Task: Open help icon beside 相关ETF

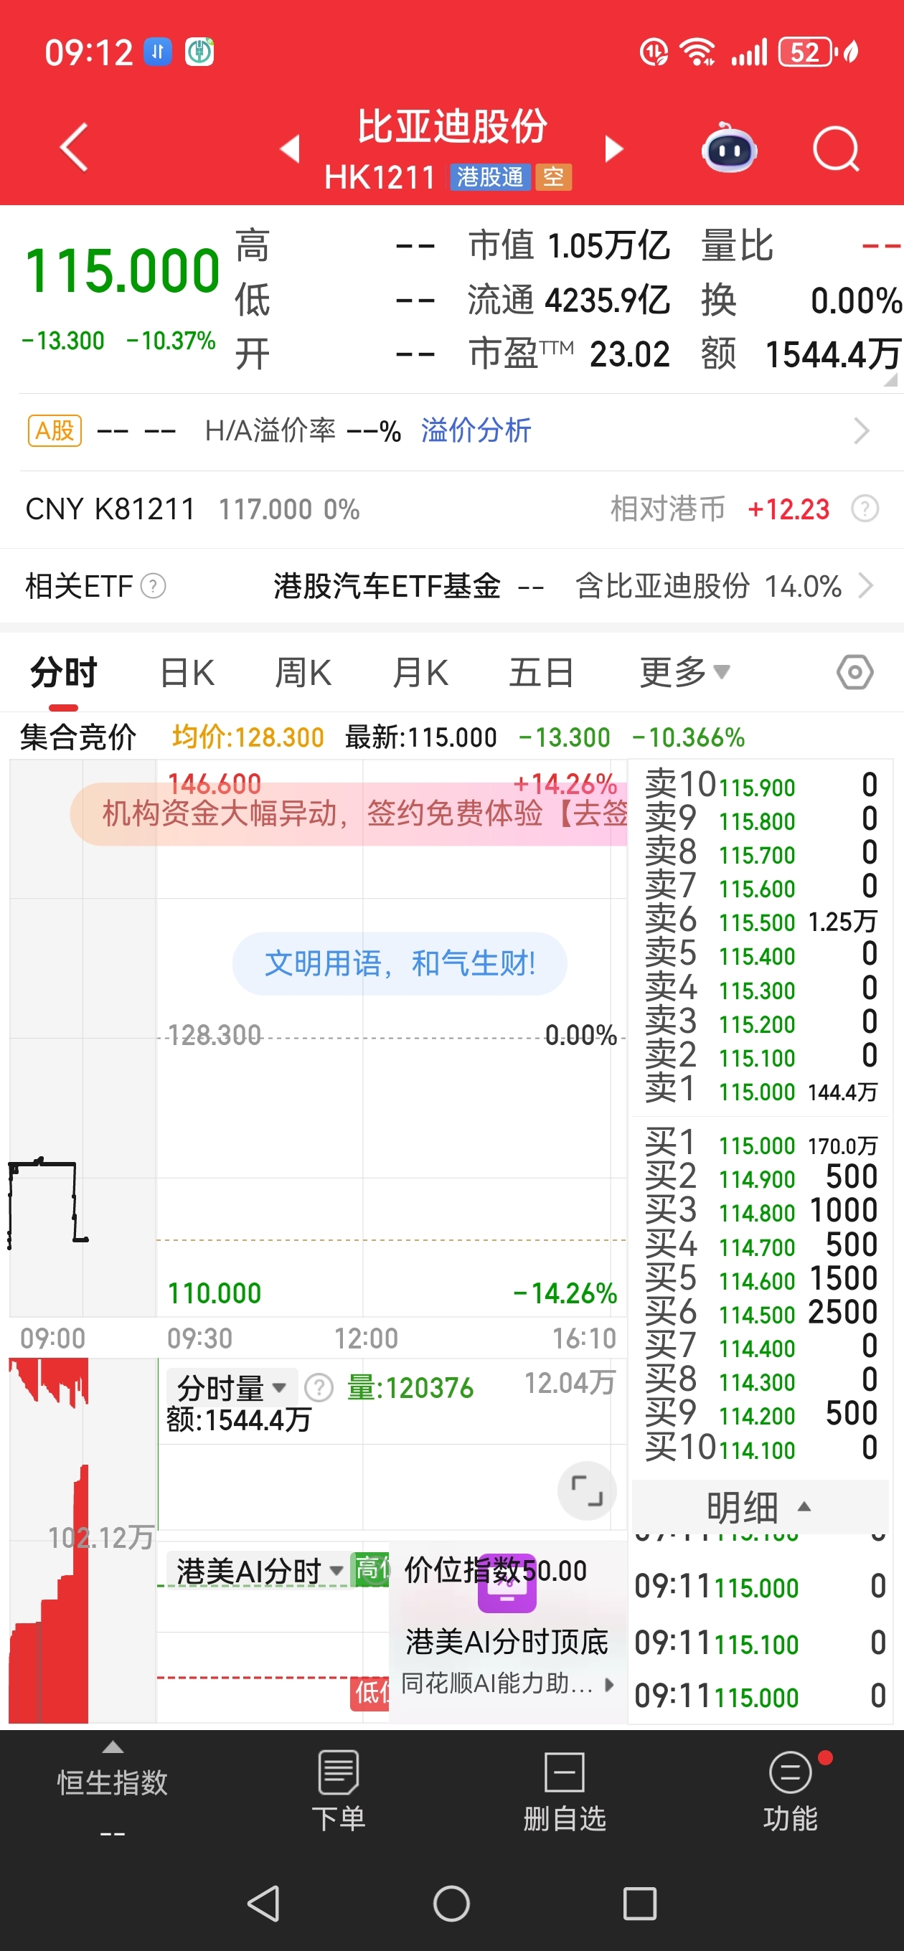Action: coord(153,586)
